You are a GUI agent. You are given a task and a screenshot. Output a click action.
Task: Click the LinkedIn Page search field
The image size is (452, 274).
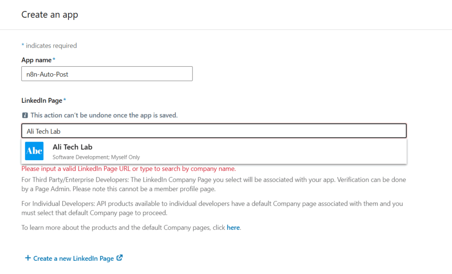click(x=214, y=131)
